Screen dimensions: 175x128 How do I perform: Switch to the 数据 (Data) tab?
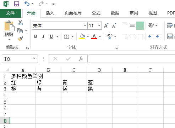coord(115,13)
